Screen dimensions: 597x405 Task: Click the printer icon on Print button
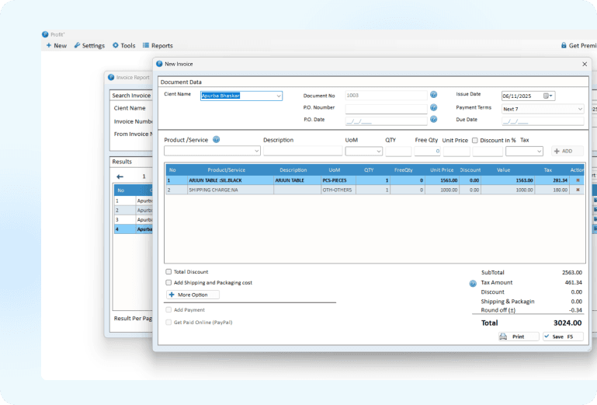503,337
